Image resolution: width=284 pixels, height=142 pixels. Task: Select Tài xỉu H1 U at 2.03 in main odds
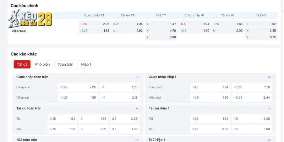click(x=228, y=31)
